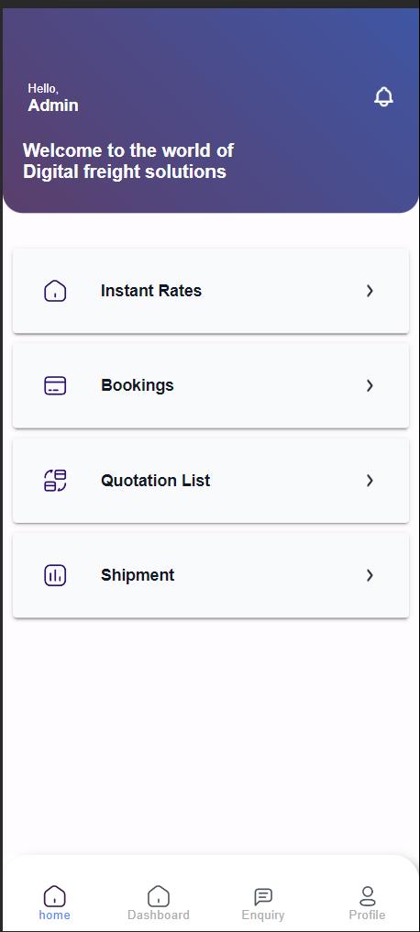The height and width of the screenshot is (932, 420).
Task: Open the Instant Rates text label
Action: click(x=151, y=291)
